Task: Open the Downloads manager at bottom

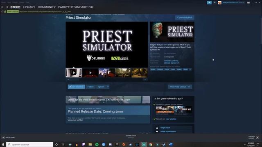Action: pos(131,136)
